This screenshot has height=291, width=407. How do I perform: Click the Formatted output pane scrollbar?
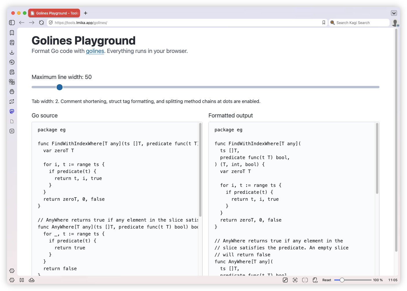[x=377, y=158]
